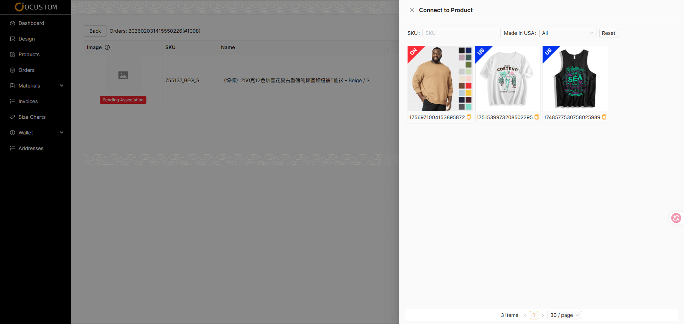Copy product ID 1751539973208502295

coord(536,117)
